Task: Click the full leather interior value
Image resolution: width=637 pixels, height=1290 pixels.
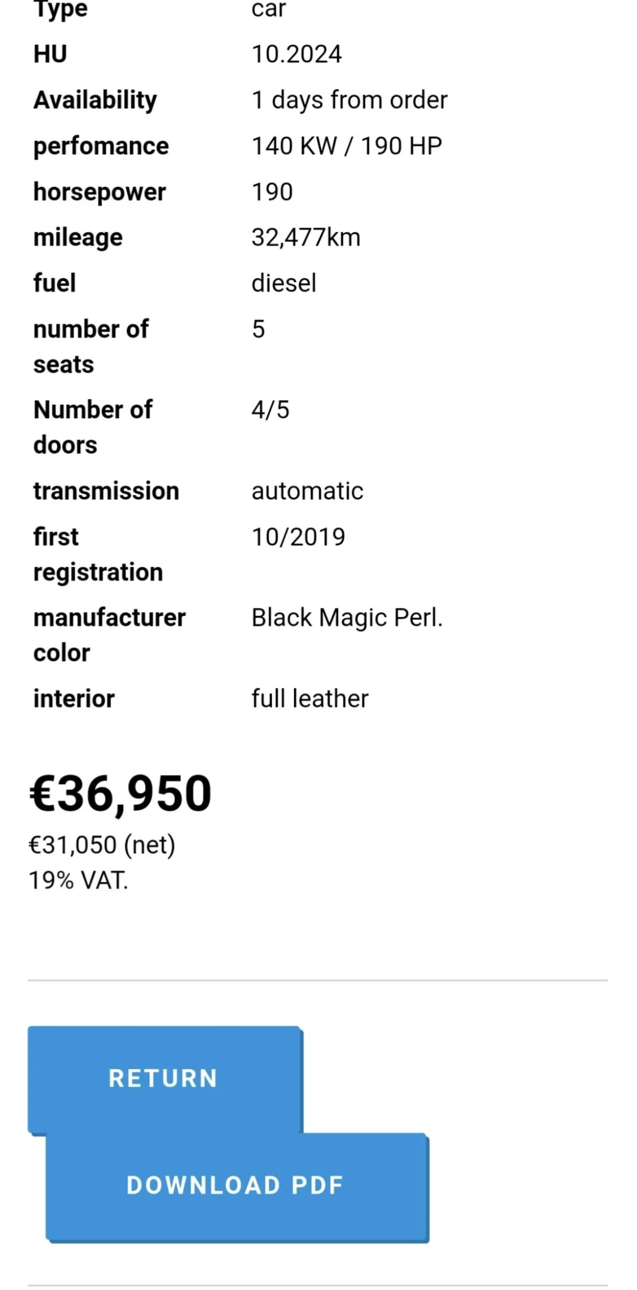Action: pyautogui.click(x=310, y=699)
